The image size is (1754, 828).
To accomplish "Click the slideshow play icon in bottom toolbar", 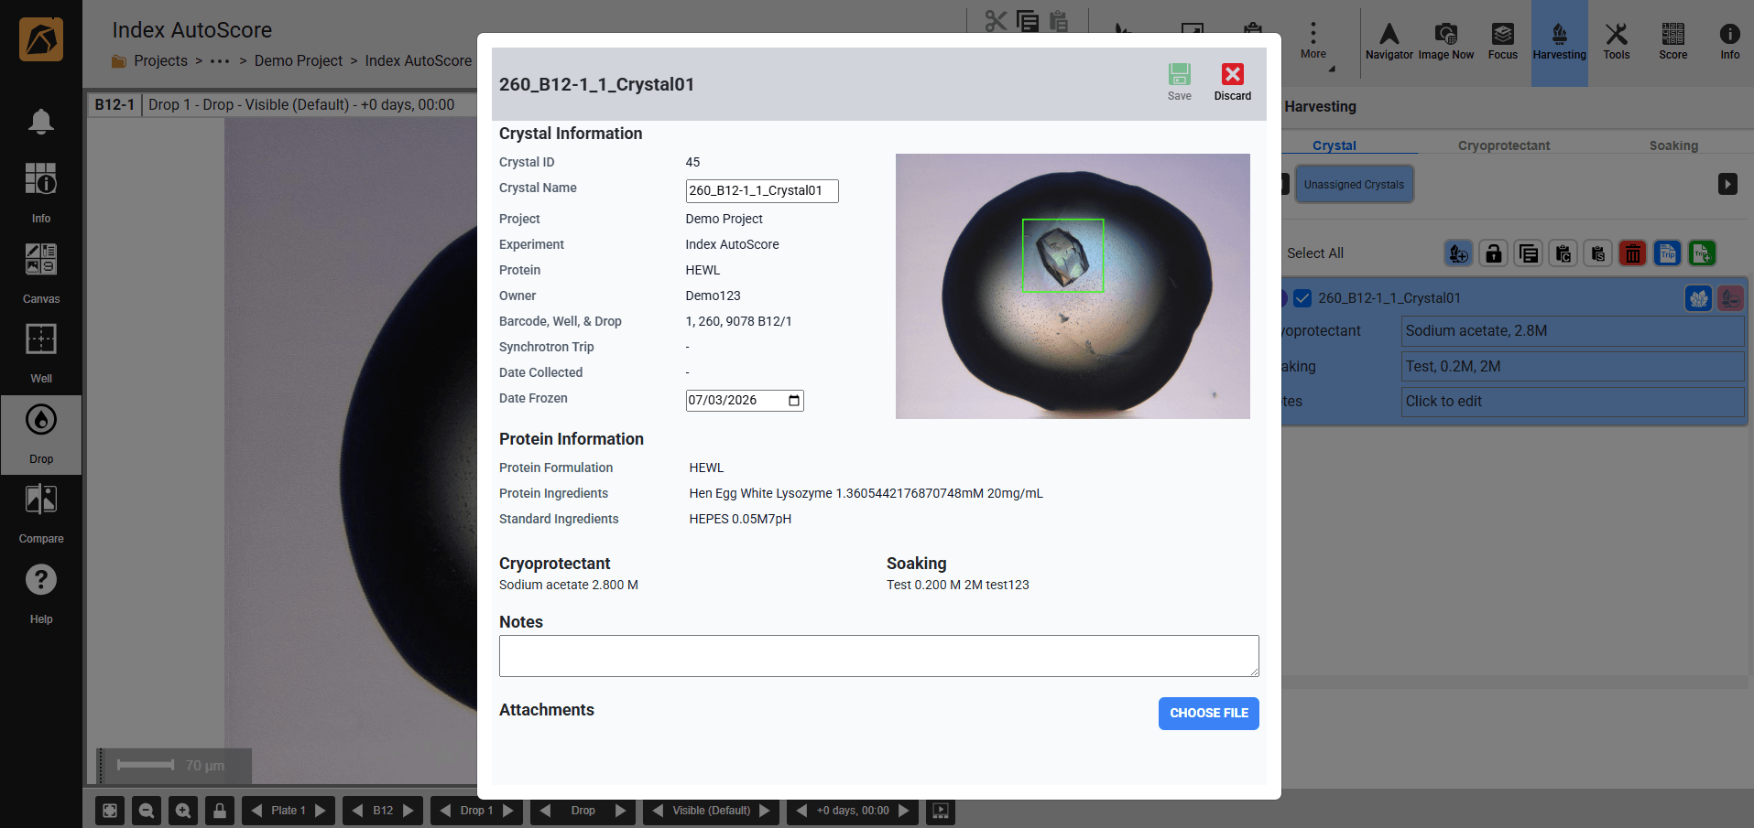I will (940, 811).
